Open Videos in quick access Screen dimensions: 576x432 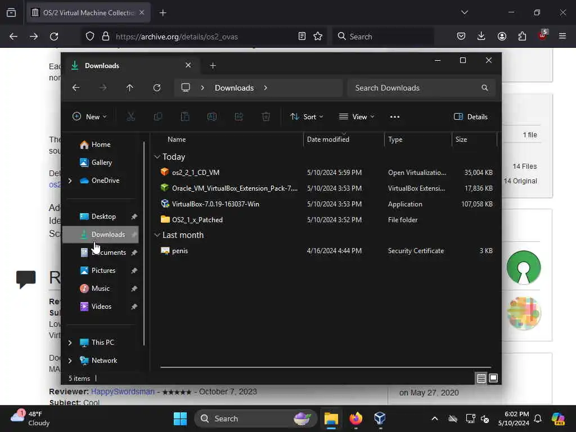pos(101,307)
